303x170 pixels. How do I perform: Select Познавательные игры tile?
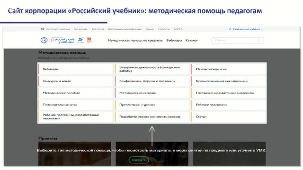pyautogui.click(x=76, y=105)
